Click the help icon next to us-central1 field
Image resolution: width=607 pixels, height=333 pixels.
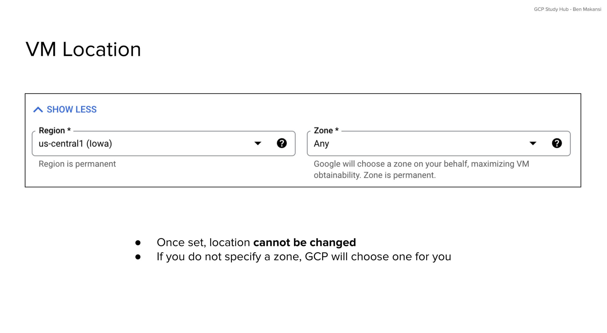point(282,143)
